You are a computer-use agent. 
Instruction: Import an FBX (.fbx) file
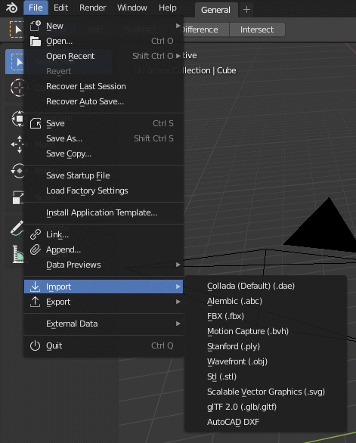(265, 316)
